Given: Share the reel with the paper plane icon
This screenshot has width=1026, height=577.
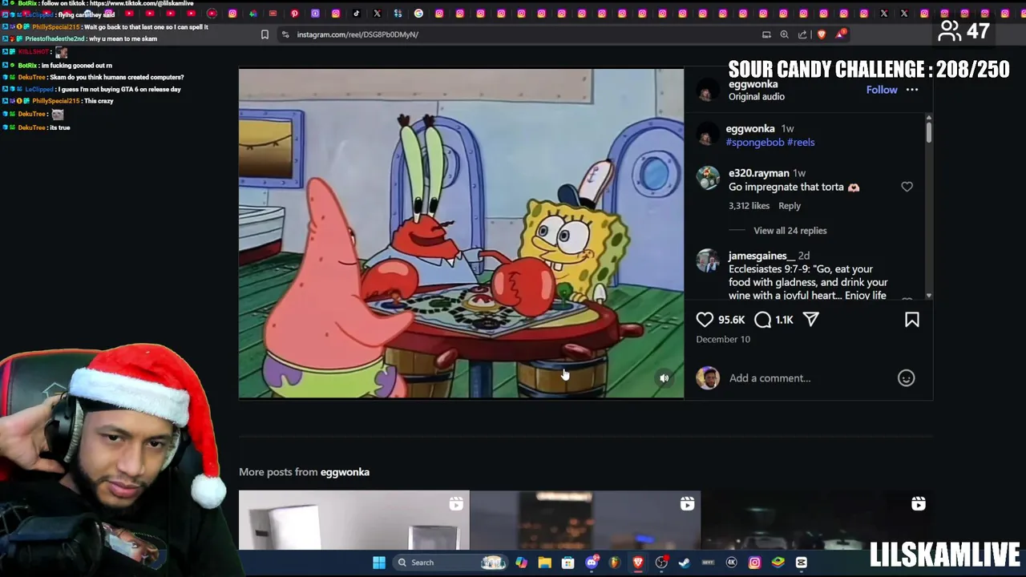Looking at the screenshot, I should tap(811, 320).
